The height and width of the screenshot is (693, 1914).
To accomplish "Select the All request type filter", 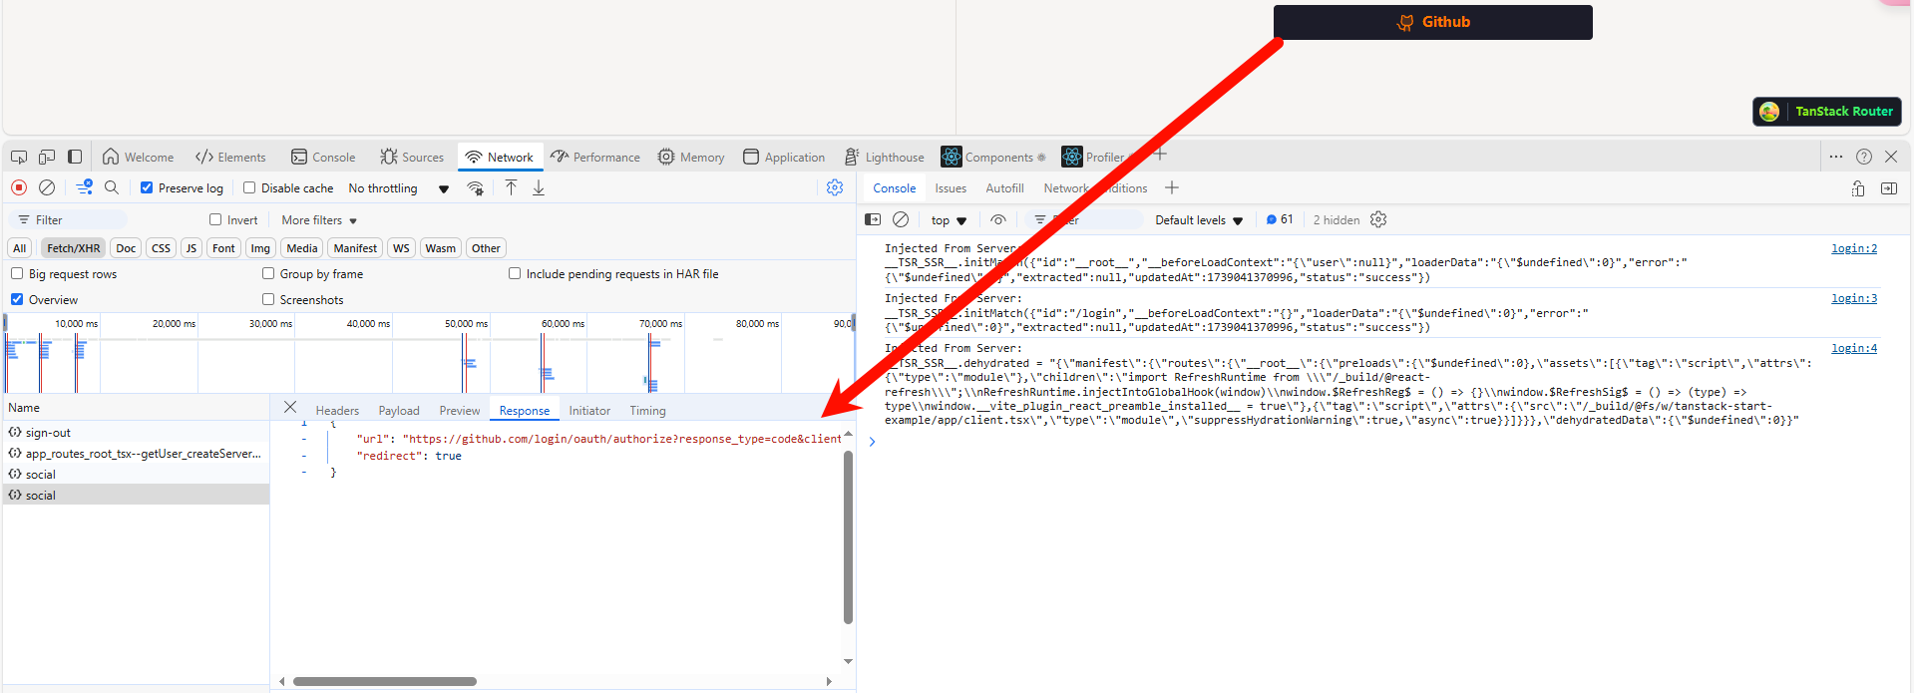I will point(20,248).
